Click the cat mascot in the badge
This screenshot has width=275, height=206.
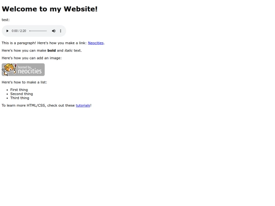9,70
